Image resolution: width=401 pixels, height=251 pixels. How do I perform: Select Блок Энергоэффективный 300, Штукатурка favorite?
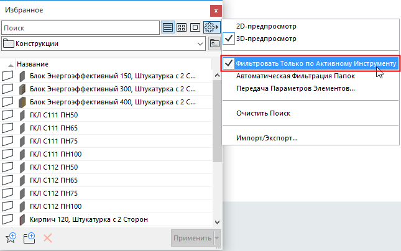coord(113,89)
